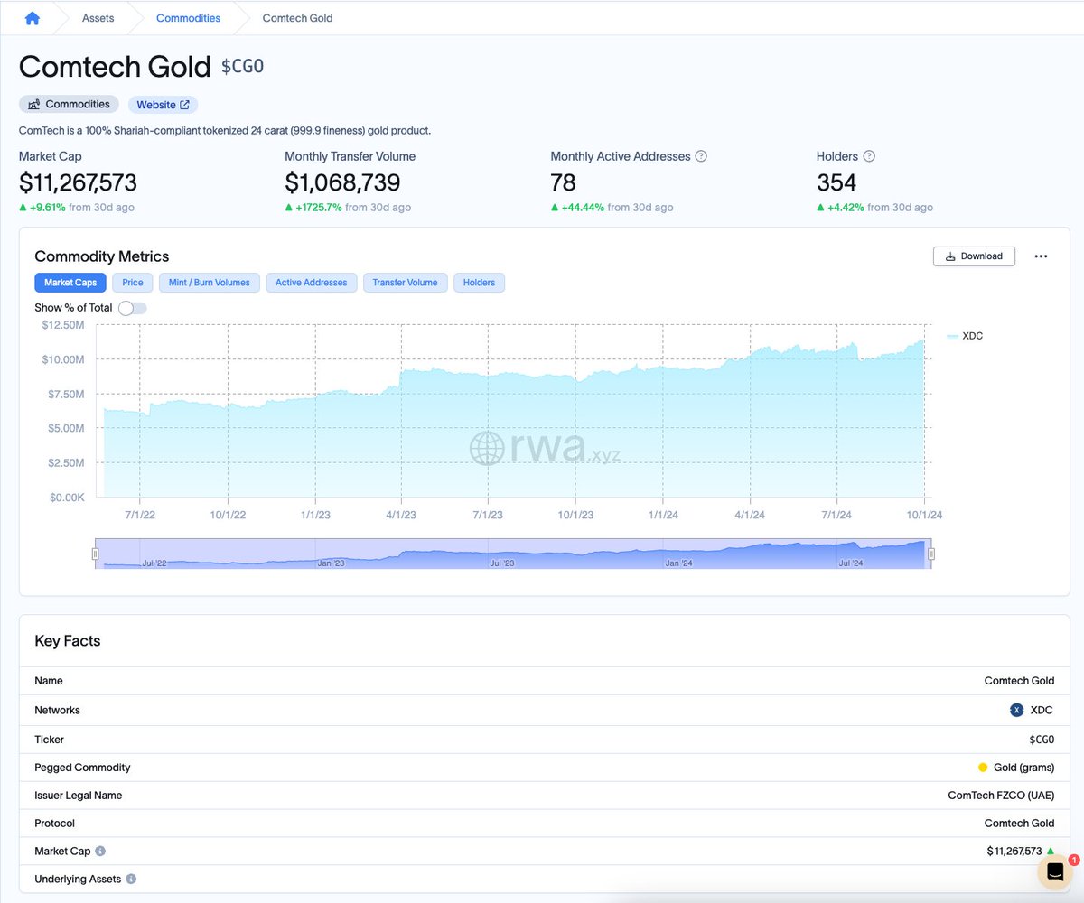Click the left range slider handle

95,554
